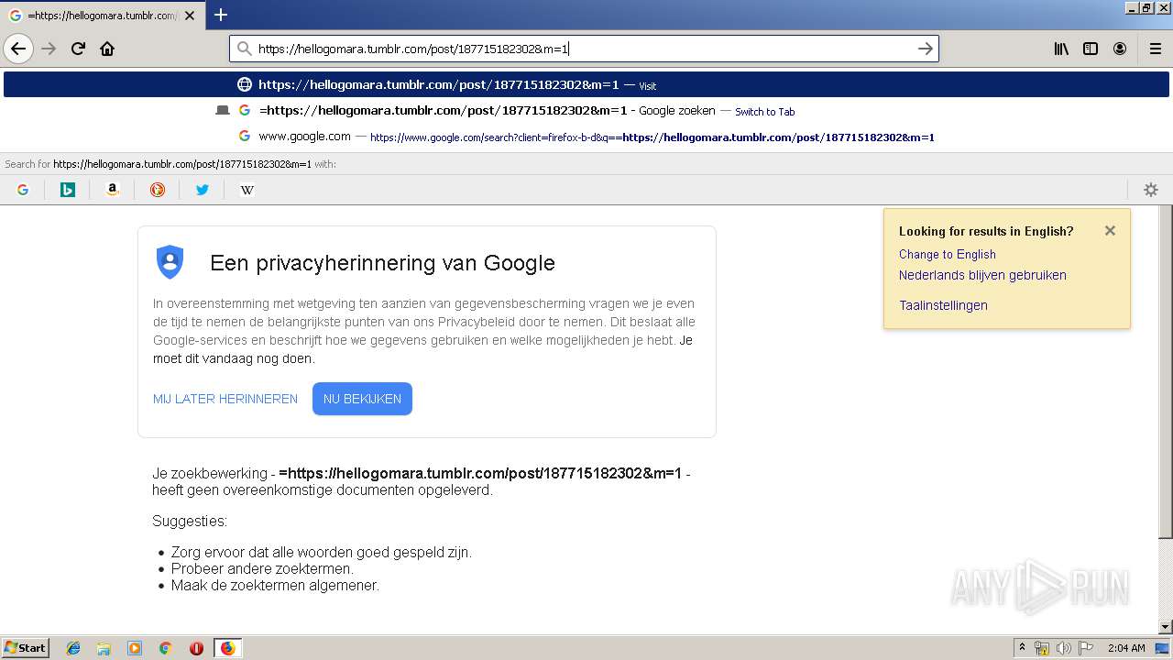Open Windows Explorer folder on taskbar
Image resolution: width=1173 pixels, height=660 pixels.
[x=104, y=648]
